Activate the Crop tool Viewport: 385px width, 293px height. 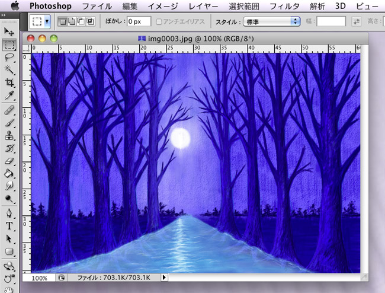[9, 83]
